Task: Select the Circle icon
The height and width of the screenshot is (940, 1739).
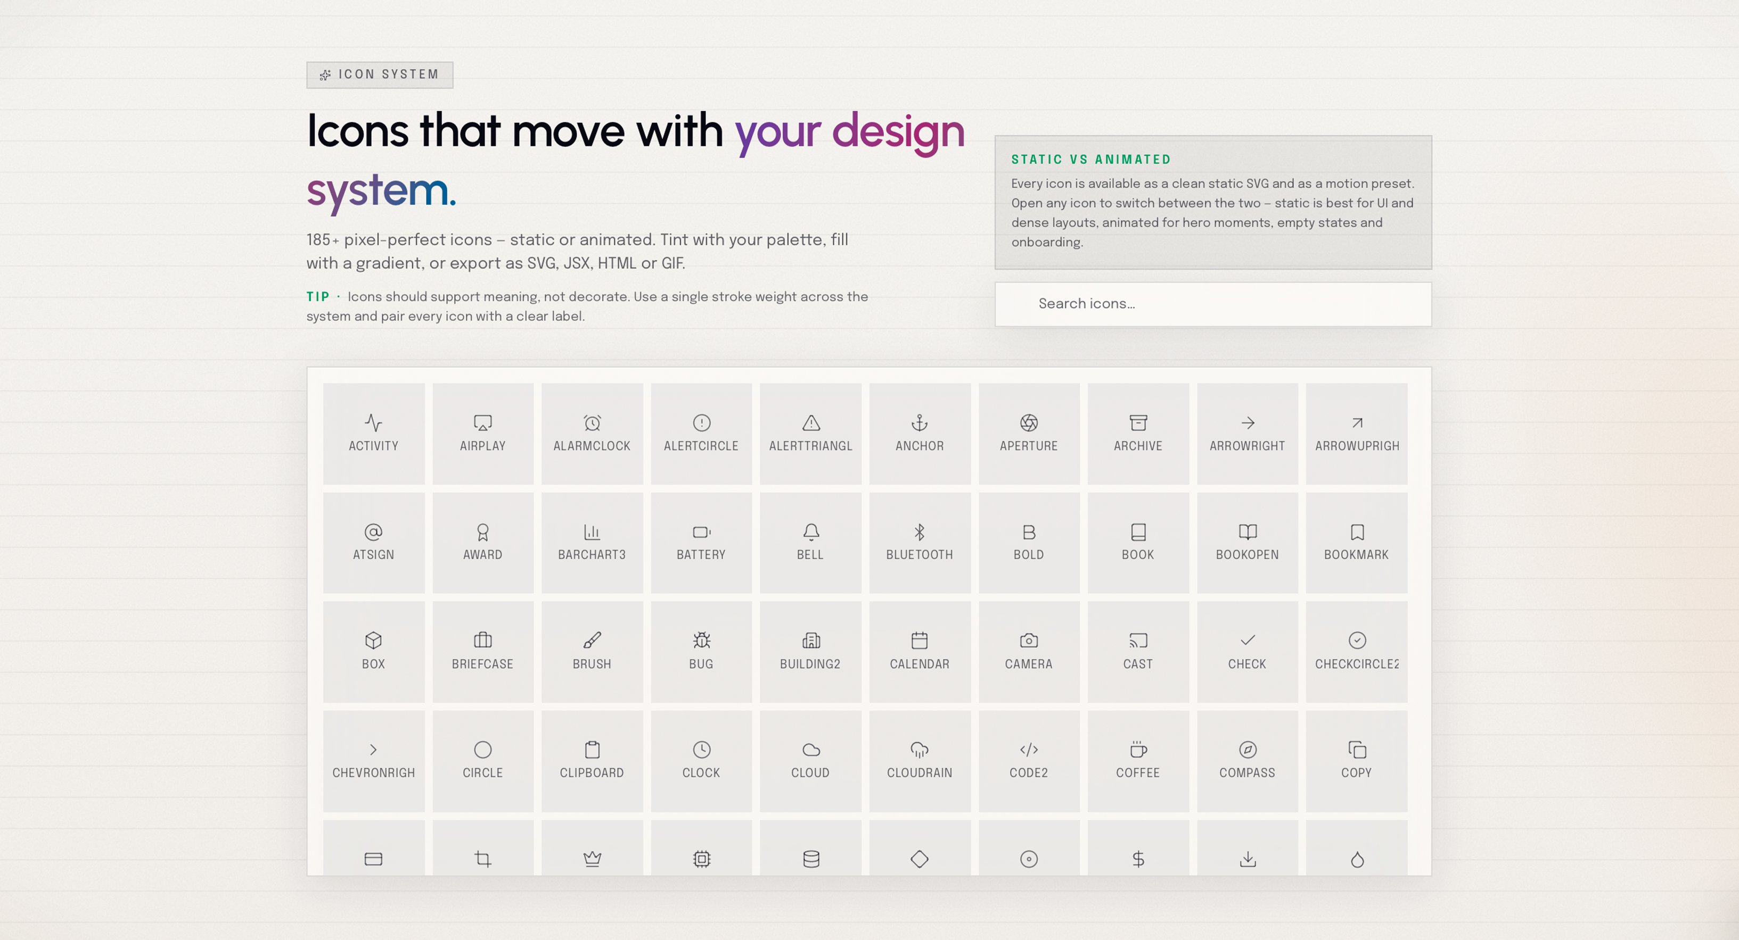Action: [483, 761]
